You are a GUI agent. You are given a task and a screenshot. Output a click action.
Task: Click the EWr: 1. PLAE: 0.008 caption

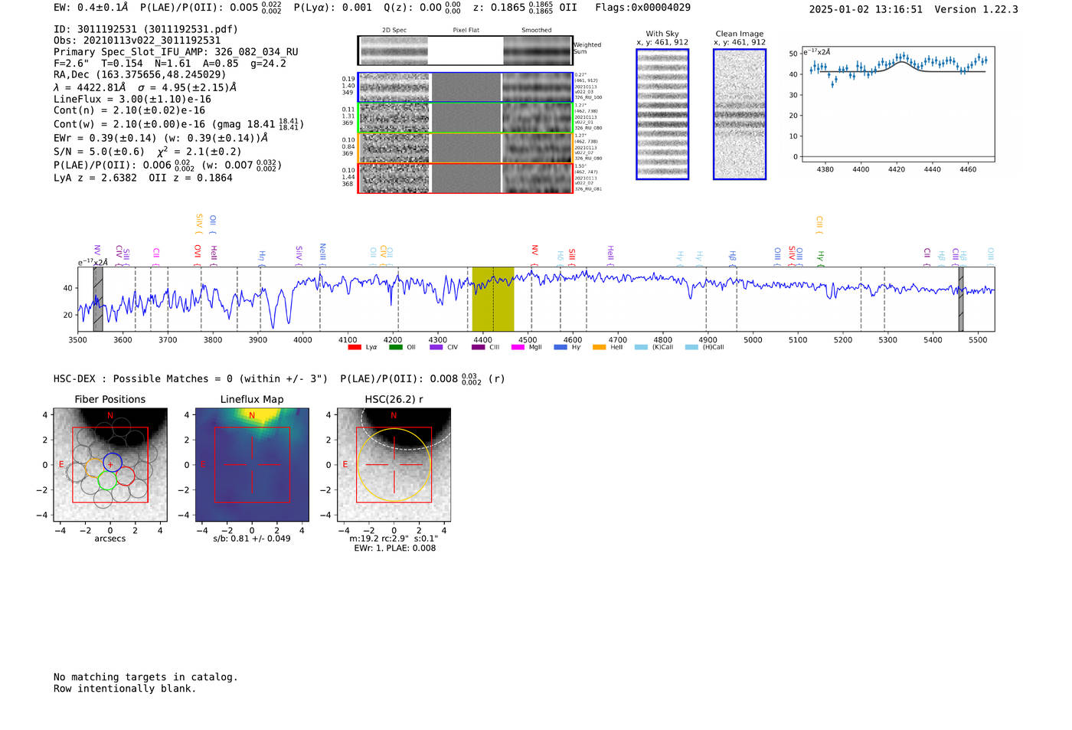click(x=394, y=548)
